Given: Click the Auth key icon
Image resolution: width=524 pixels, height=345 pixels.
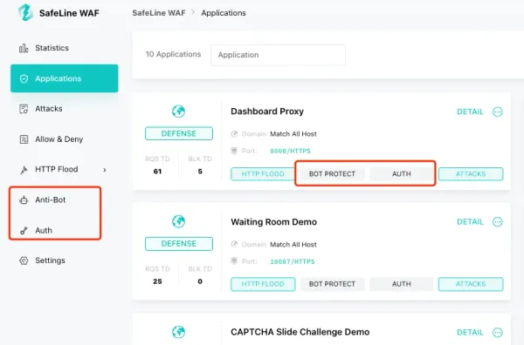Looking at the screenshot, I should pos(24,230).
